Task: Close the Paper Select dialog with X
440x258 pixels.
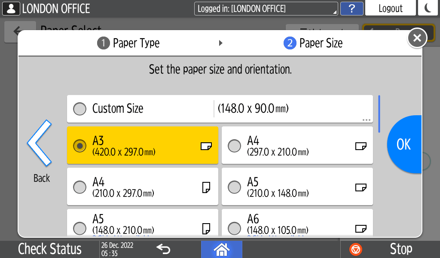Action: (x=417, y=38)
